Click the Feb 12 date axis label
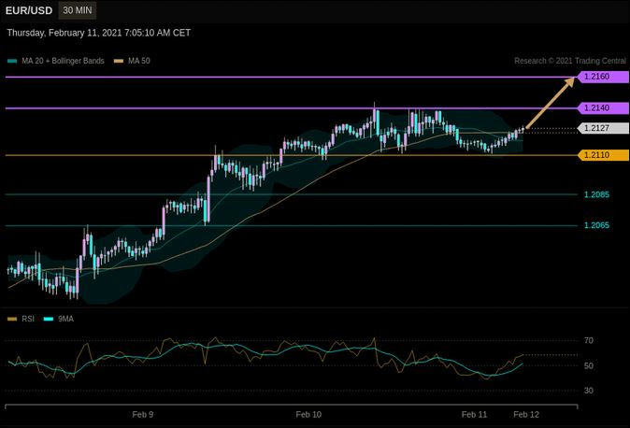Image resolution: width=630 pixels, height=428 pixels. point(526,415)
